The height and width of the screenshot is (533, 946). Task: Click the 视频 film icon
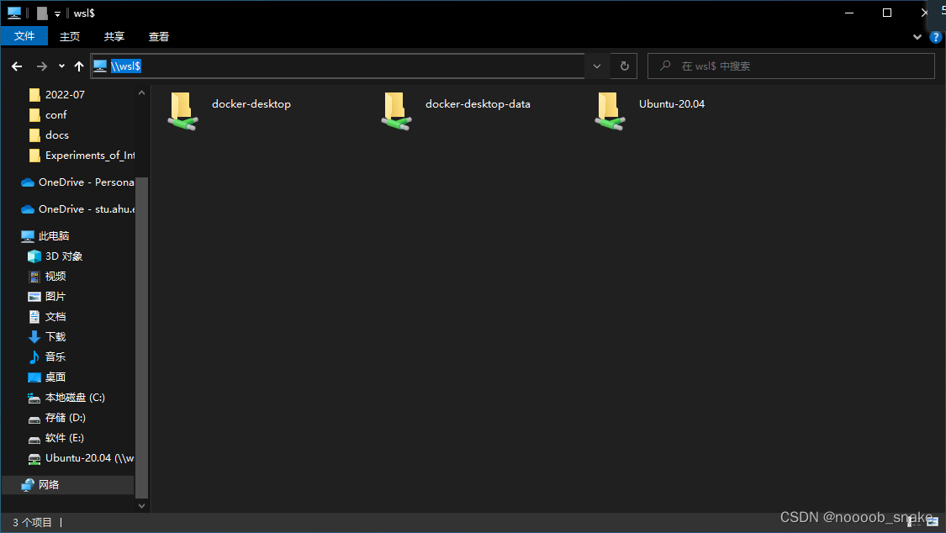[34, 276]
